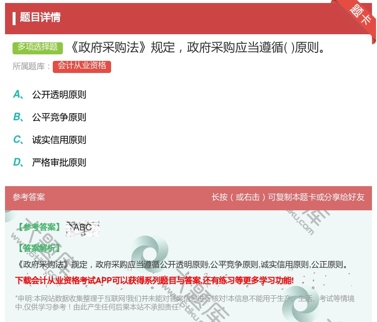Click the ABC answer image

point(82,228)
